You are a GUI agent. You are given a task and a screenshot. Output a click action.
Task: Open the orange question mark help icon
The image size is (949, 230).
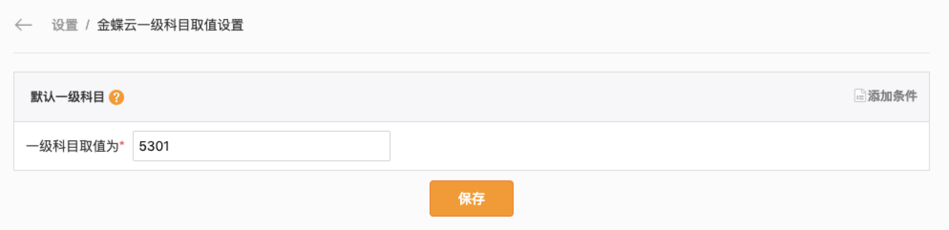[116, 97]
